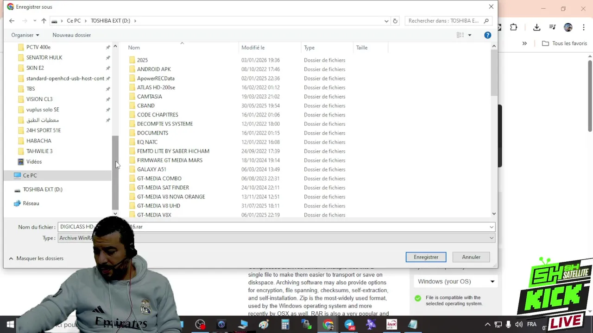This screenshot has height=333, width=593.
Task: Select the Vidéos library in sidebar
Action: coord(34,162)
